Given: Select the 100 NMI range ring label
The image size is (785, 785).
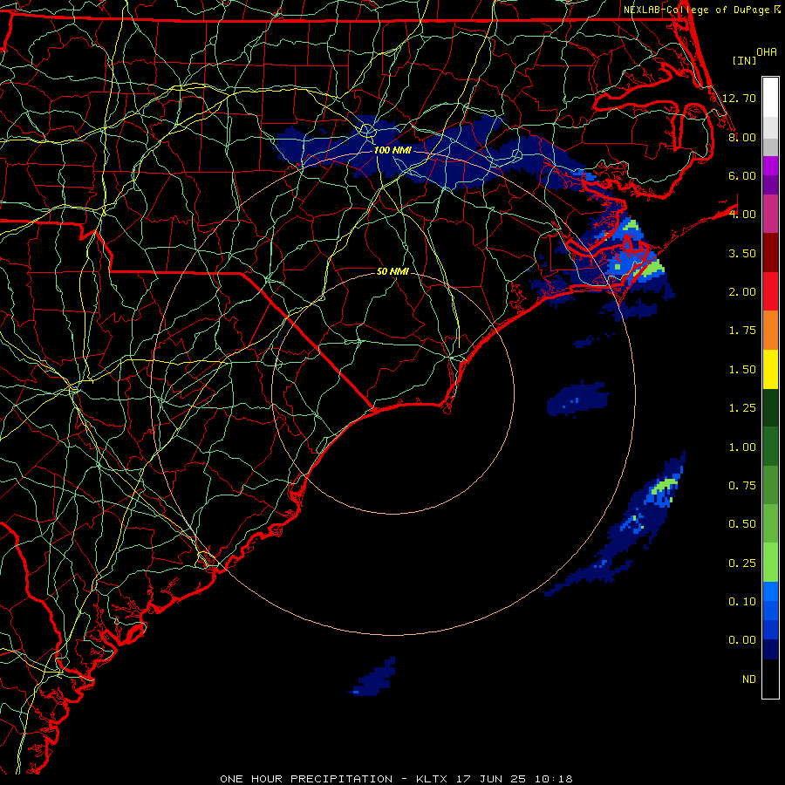Looking at the screenshot, I should [392, 150].
